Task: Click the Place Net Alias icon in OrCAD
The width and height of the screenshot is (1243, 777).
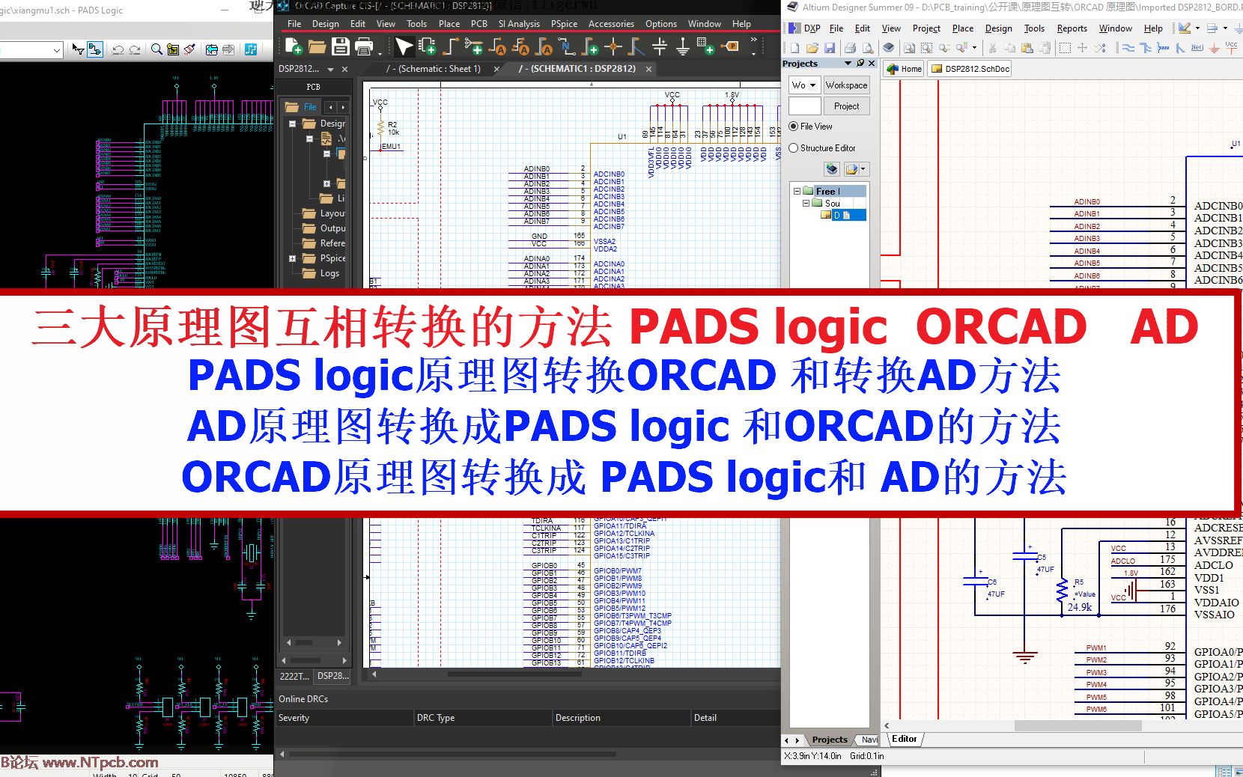Action: pos(499,47)
